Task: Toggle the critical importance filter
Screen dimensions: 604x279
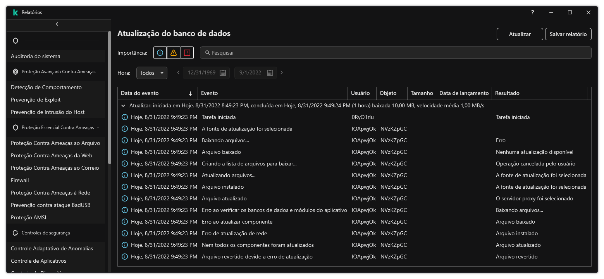Action: pyautogui.click(x=187, y=53)
